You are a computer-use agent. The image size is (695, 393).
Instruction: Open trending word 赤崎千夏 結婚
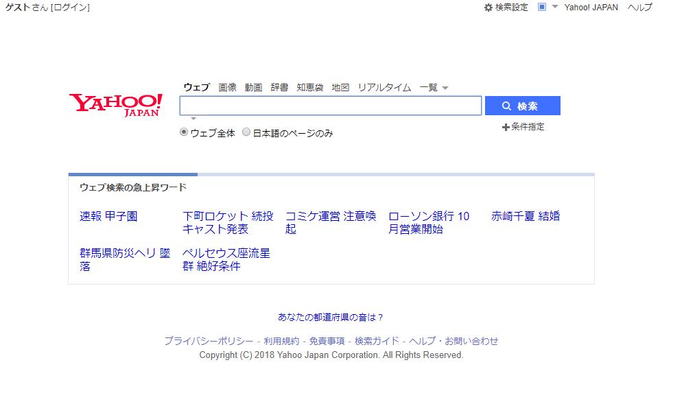click(x=526, y=216)
